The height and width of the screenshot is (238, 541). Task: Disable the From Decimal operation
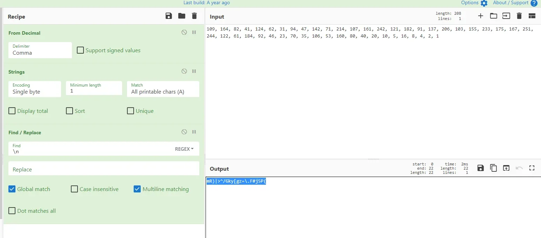[184, 32]
